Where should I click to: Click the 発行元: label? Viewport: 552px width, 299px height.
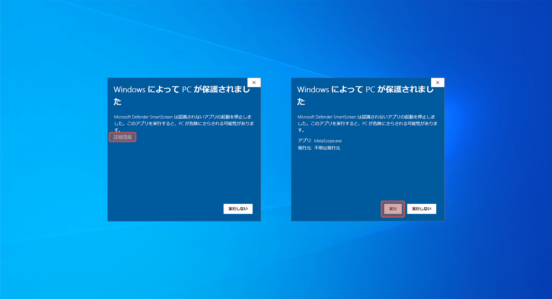pos(305,148)
